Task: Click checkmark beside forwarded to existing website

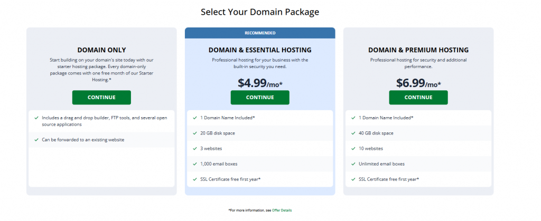Action: pos(36,140)
